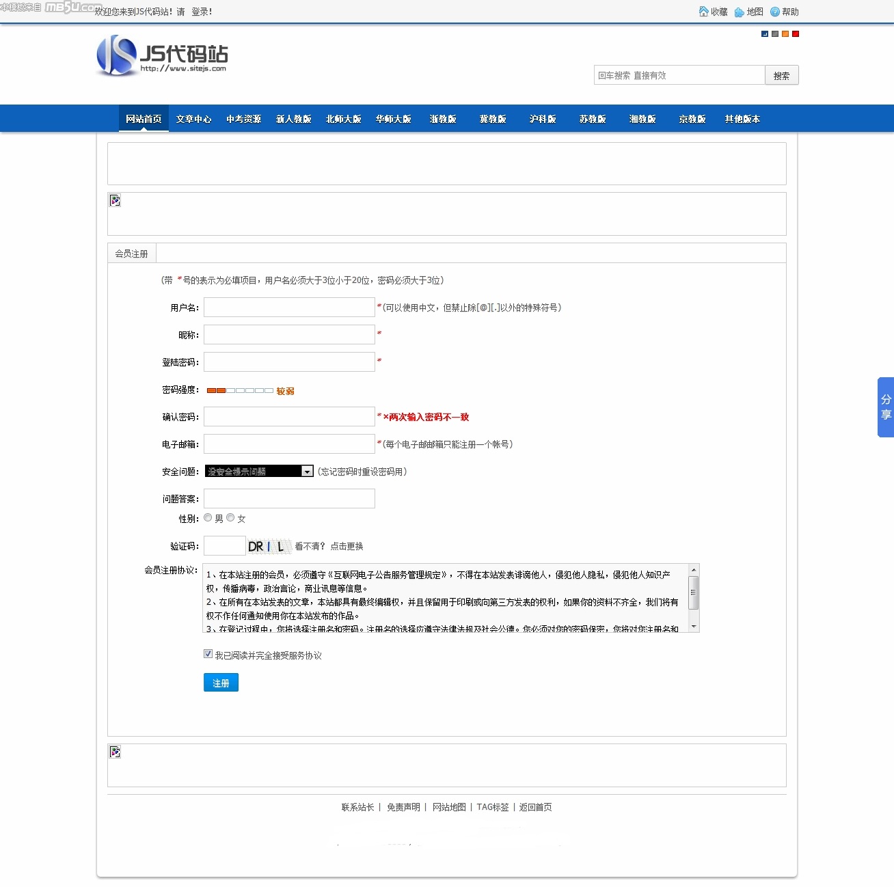This screenshot has width=894, height=887.
Task: Click the home icon beside 收藏
Action: click(703, 12)
